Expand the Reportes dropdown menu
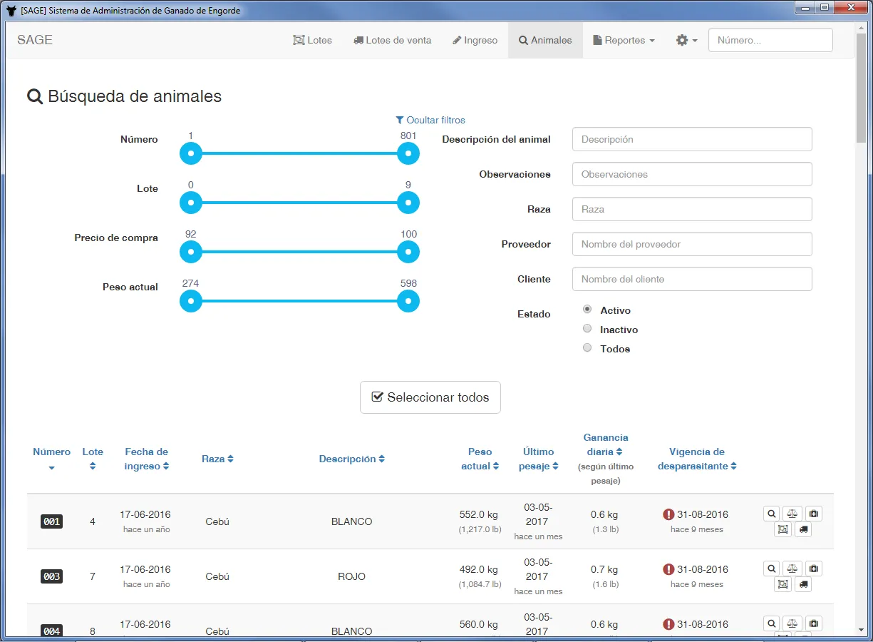This screenshot has width=873, height=642. (624, 40)
